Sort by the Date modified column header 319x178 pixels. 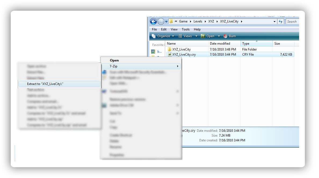[x=224, y=44]
